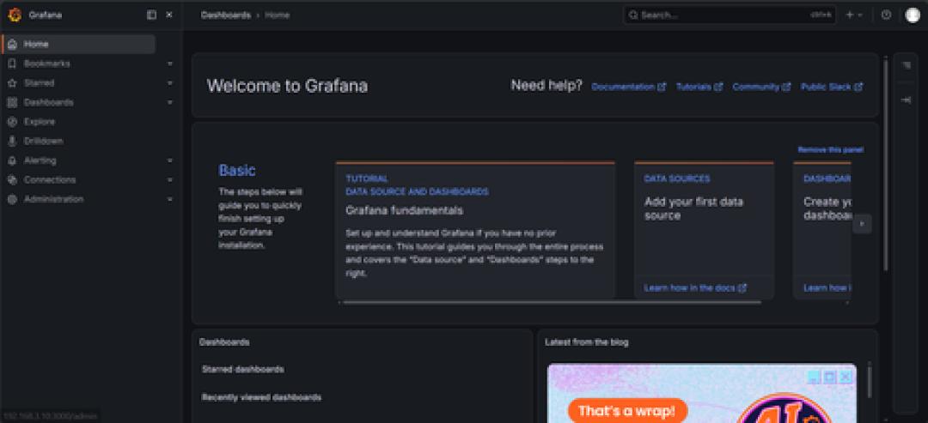Open the Add your first data source card
This screenshot has height=423, width=928.
click(704, 231)
